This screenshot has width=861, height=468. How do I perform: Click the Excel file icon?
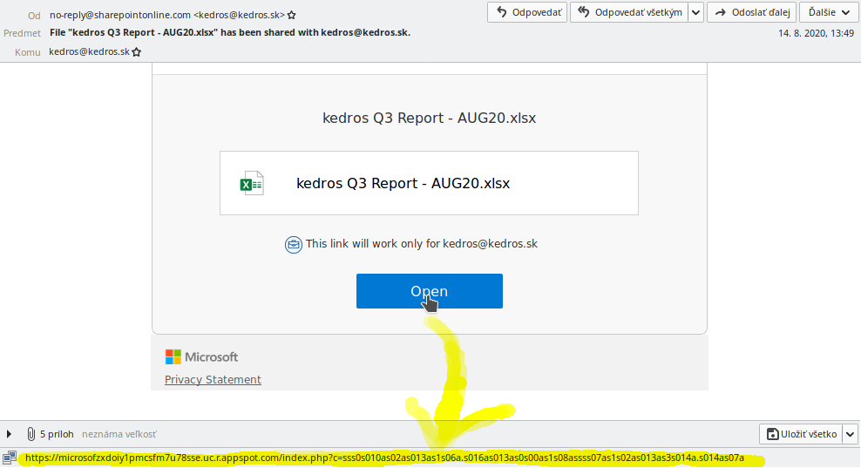pos(252,184)
